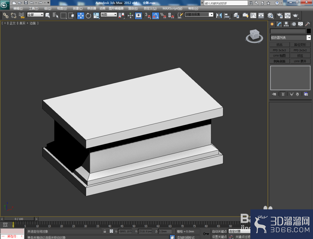
Task: Open the 选定对象 key filter dropdown
Action: (239, 231)
